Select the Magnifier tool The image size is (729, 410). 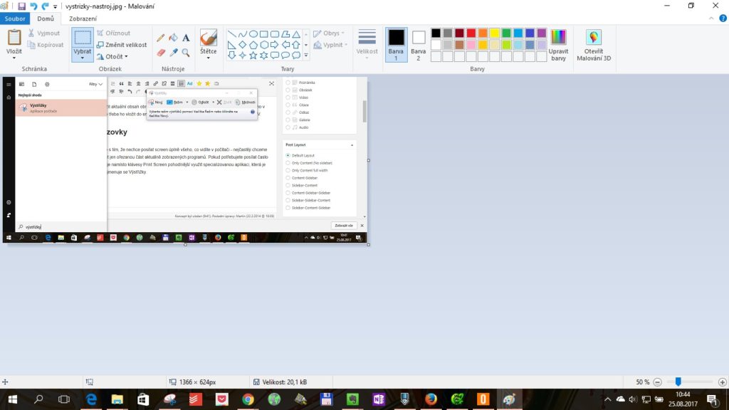(x=186, y=53)
